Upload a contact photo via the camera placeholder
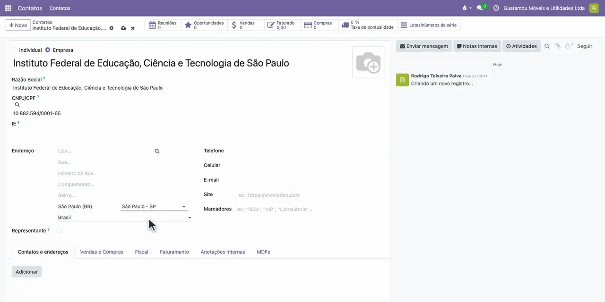The width and height of the screenshot is (605, 302). [x=368, y=62]
